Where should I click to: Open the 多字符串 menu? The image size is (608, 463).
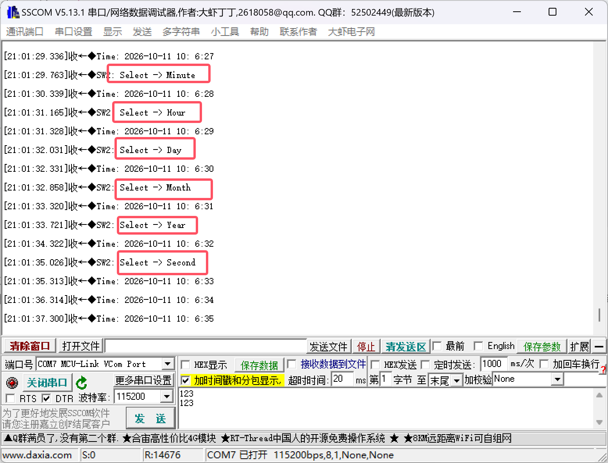pyautogui.click(x=181, y=32)
